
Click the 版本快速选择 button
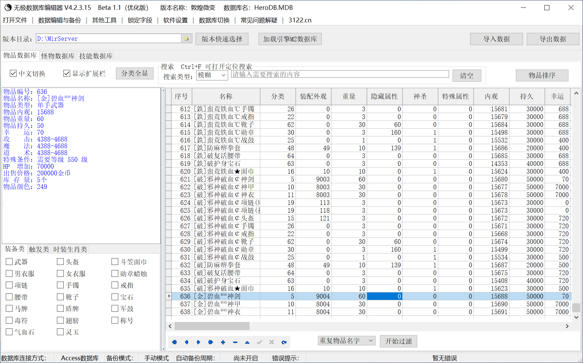tap(222, 39)
